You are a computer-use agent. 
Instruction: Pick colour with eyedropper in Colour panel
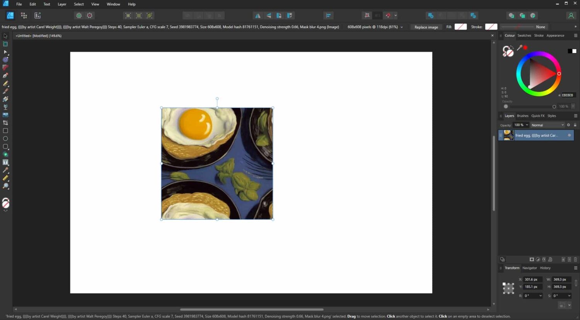(520, 48)
